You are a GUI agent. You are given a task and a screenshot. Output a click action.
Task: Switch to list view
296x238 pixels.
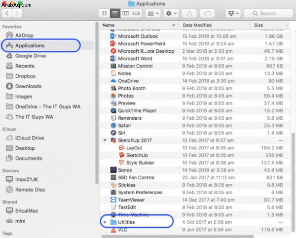pos(115,13)
